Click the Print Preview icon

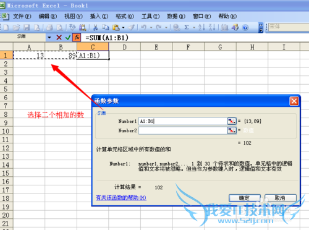tap(60, 27)
